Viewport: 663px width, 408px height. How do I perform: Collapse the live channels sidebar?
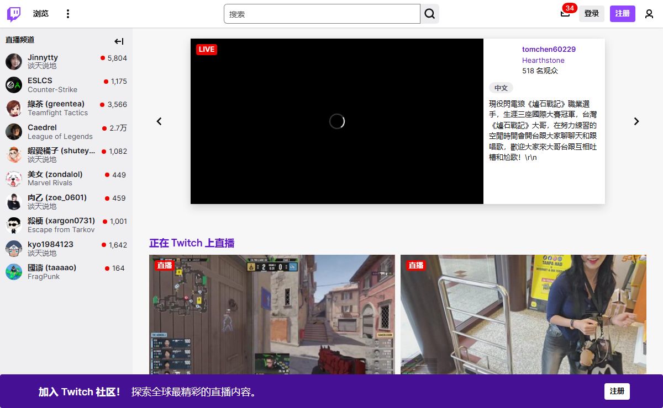pos(119,41)
